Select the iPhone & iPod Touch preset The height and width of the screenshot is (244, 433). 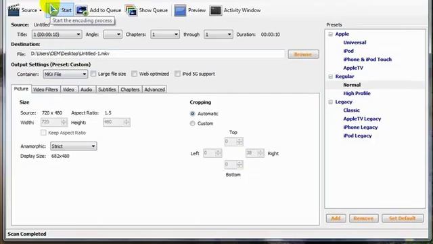click(367, 59)
